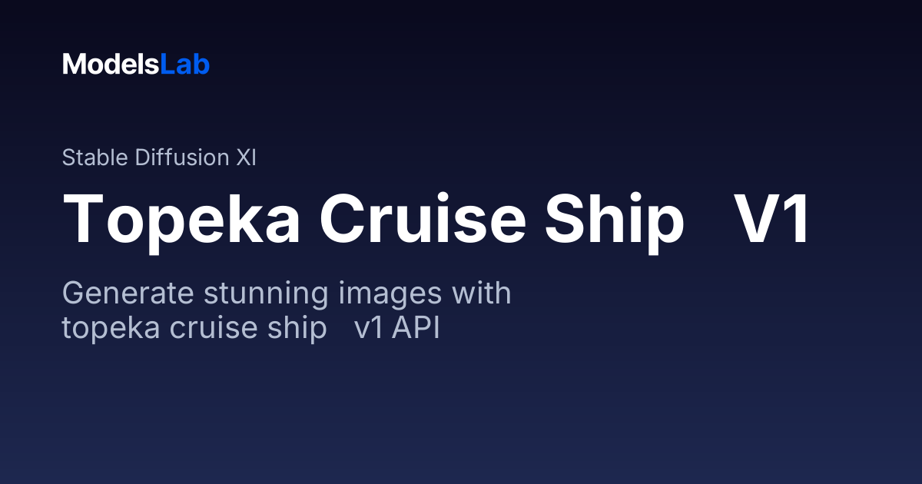Click the lowercase "v1" in the subtitle

(368, 328)
